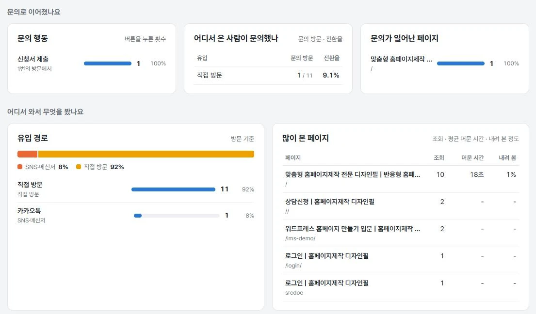Open '상담신청 | 홈페이지제작 디자인필' row
The width and height of the screenshot is (536, 314).
pos(401,206)
